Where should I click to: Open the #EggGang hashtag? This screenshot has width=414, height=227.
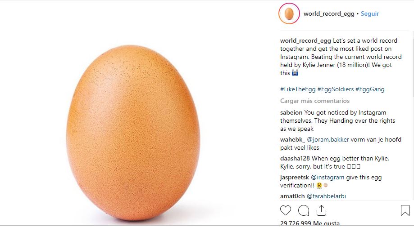pos(370,89)
